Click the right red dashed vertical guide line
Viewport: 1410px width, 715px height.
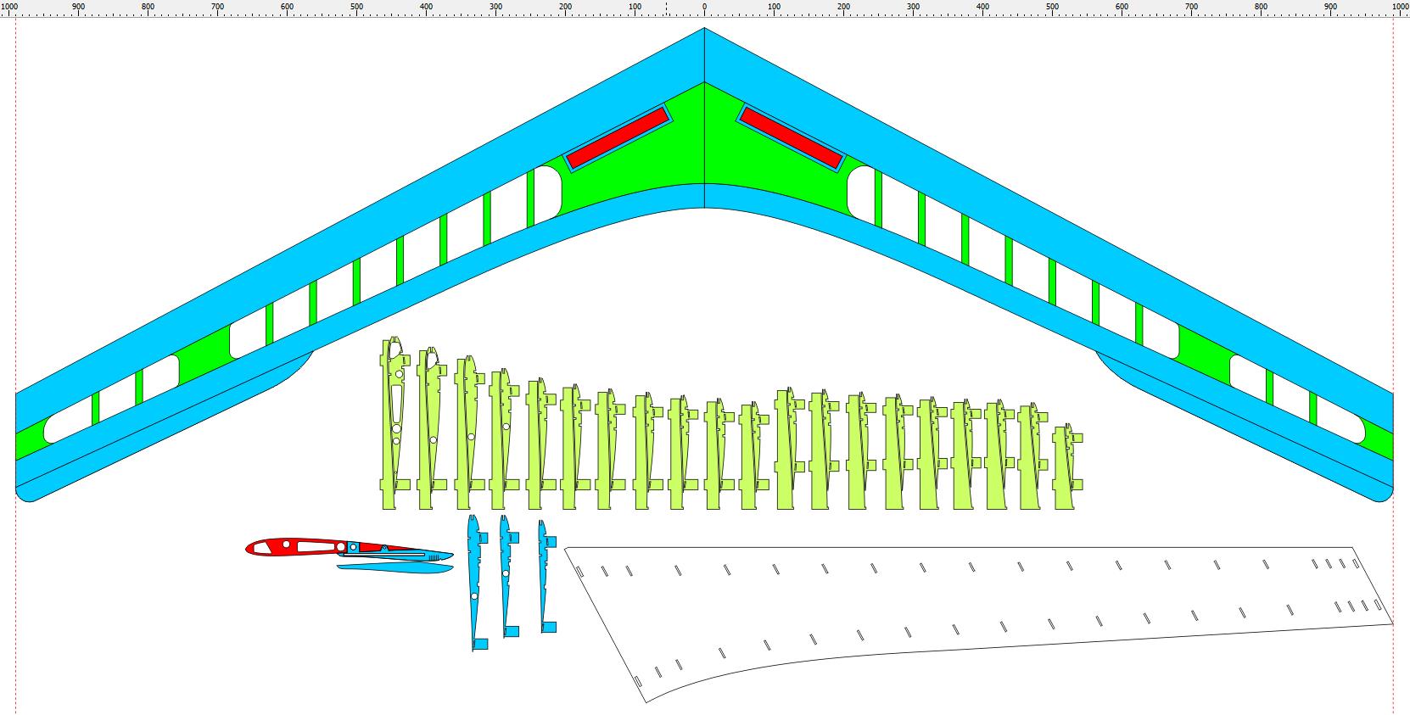1394,254
